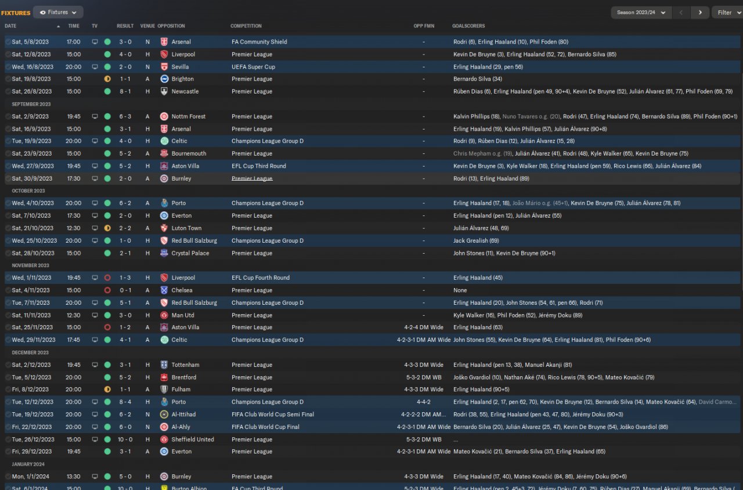This screenshot has width=743, height=490.
Task: Click the Arsenal badge on the 5/8/2023 row
Action: (164, 42)
